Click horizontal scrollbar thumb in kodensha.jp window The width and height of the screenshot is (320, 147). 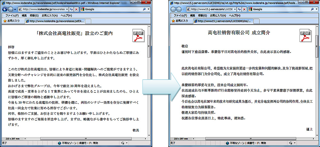[86, 139]
